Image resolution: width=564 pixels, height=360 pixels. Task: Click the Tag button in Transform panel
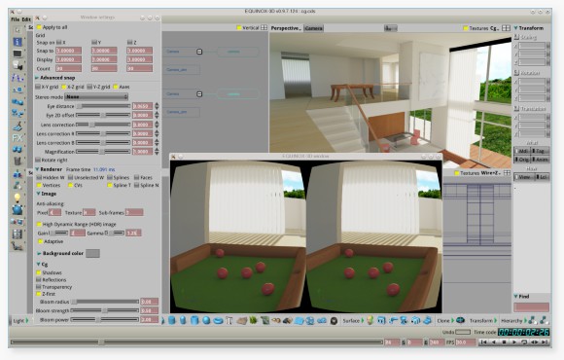[541, 151]
